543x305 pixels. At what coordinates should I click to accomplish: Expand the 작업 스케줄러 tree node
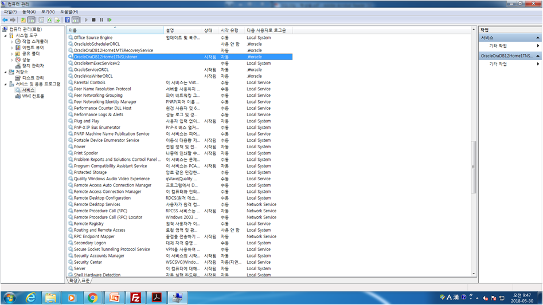pyautogui.click(x=12, y=42)
